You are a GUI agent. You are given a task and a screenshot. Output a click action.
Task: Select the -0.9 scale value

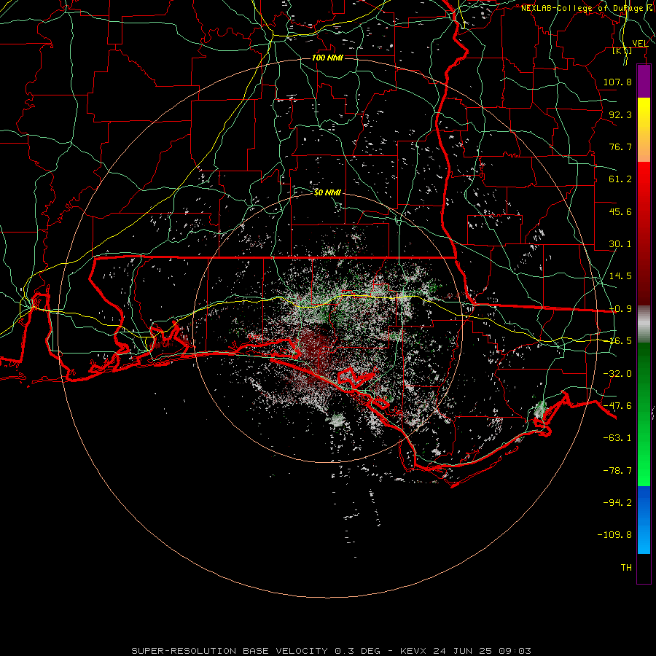(620, 309)
